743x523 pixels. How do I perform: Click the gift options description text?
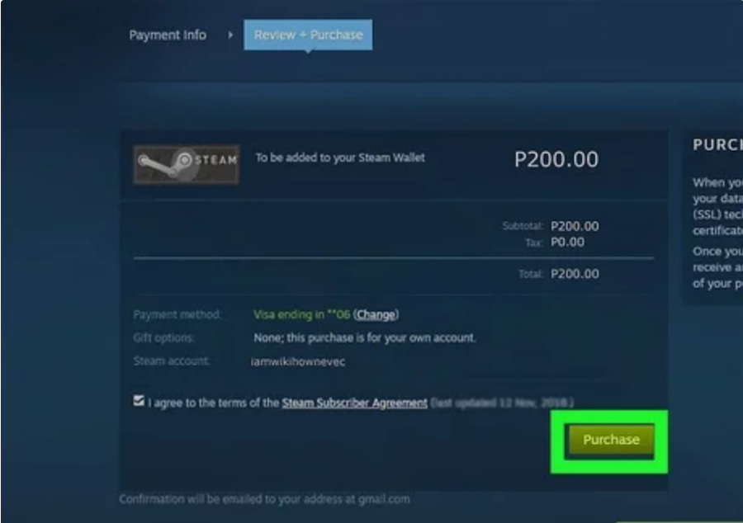click(x=364, y=338)
